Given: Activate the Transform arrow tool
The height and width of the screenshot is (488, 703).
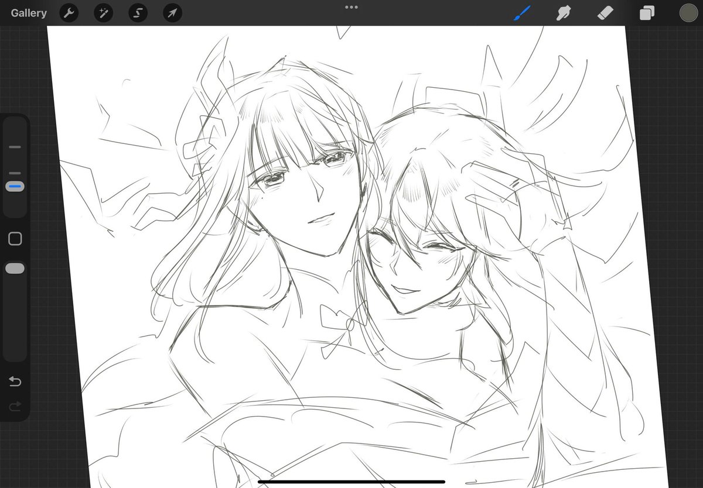Looking at the screenshot, I should click(x=173, y=13).
